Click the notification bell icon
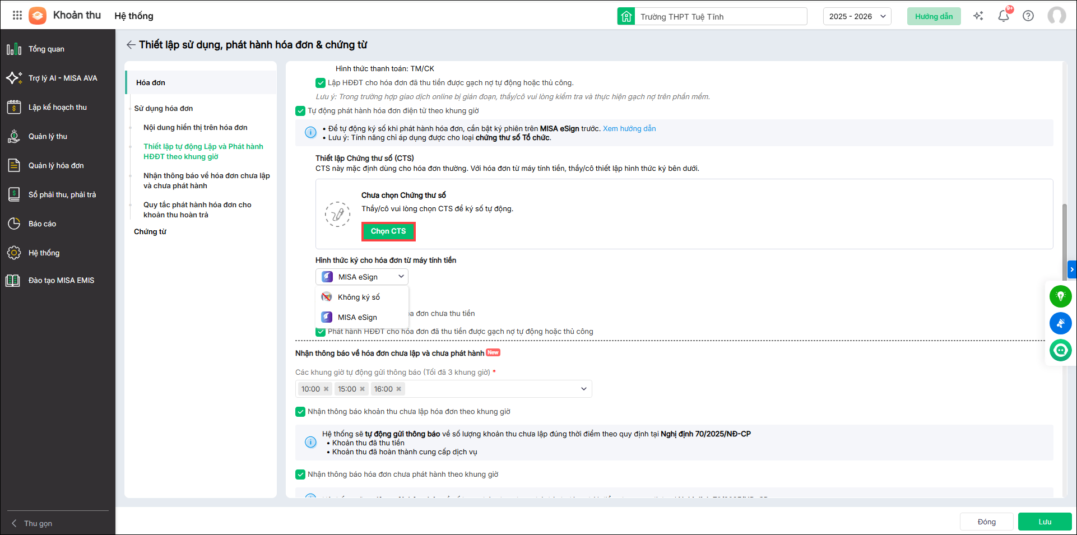 pos(1003,16)
